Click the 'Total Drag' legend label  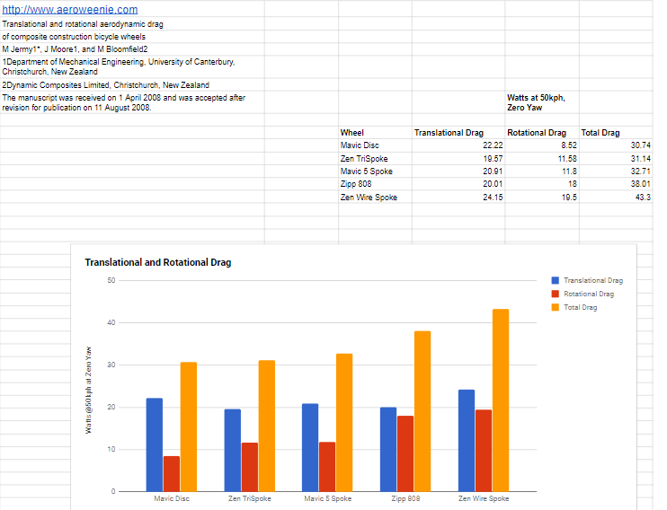[580, 307]
